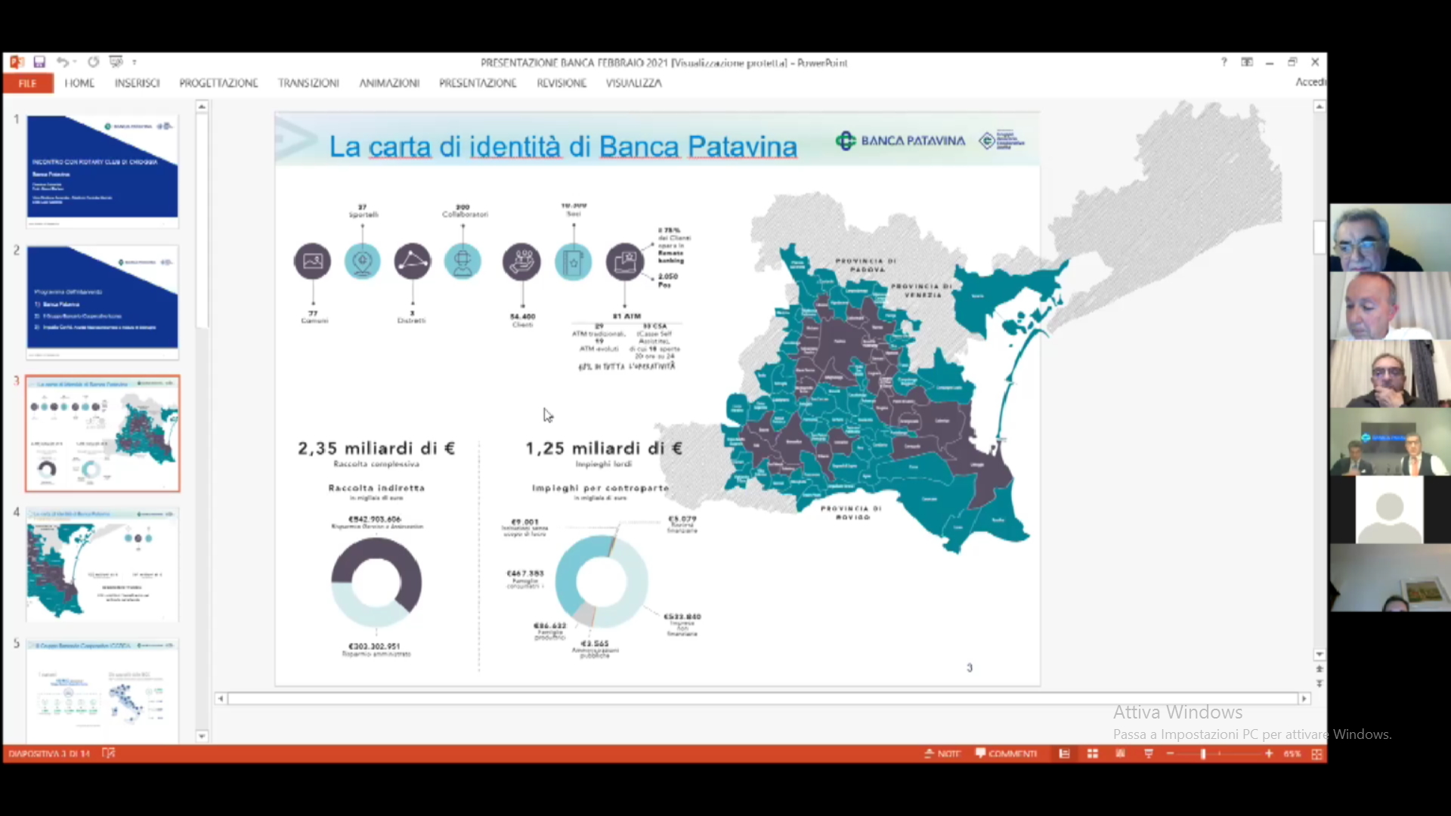Go to next slide double-arrow button
Image resolution: width=1451 pixels, height=816 pixels.
coord(1320,683)
